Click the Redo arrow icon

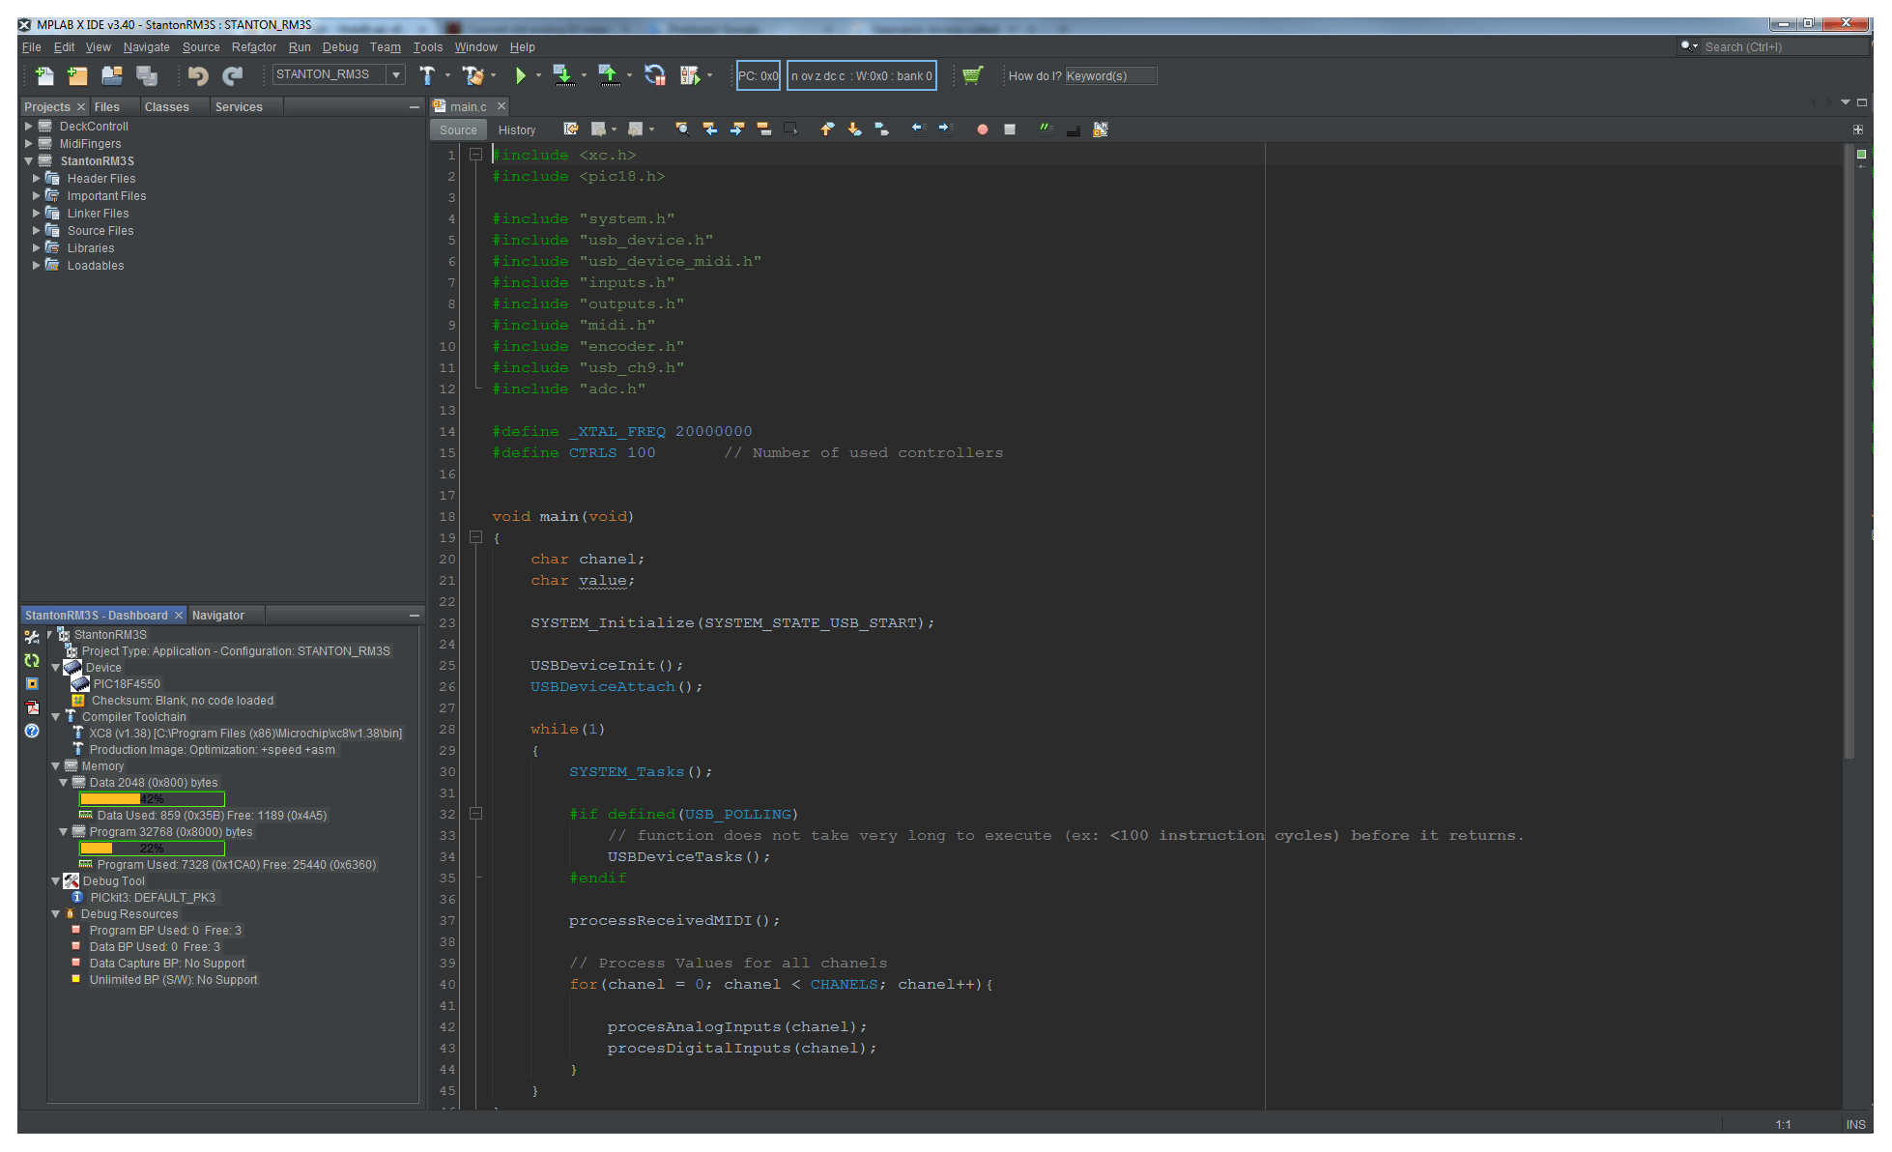[x=232, y=75]
